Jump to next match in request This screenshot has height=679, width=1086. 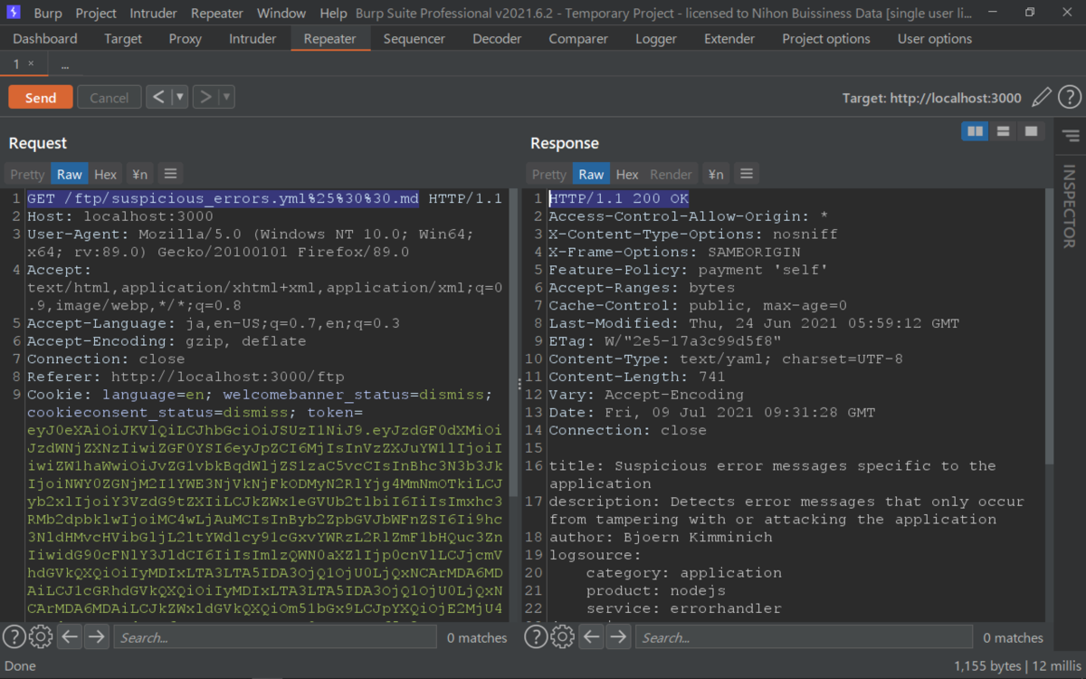(x=96, y=636)
